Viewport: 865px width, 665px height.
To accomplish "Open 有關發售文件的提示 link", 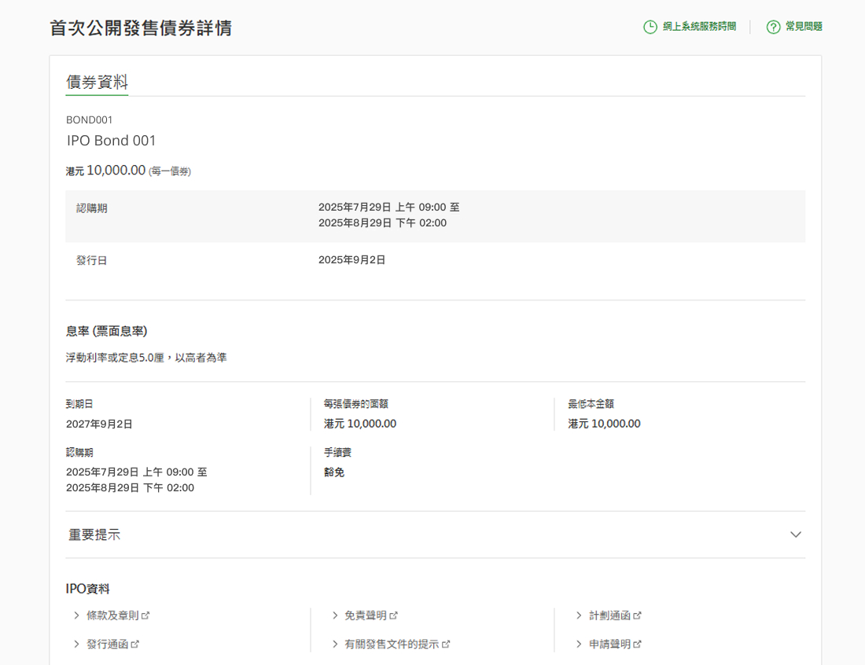I will pyautogui.click(x=391, y=644).
